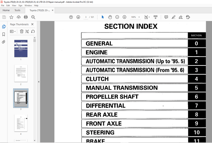Screen dimensions: 212x143
Task: Go to next page arrow
Action: pos(78,17)
